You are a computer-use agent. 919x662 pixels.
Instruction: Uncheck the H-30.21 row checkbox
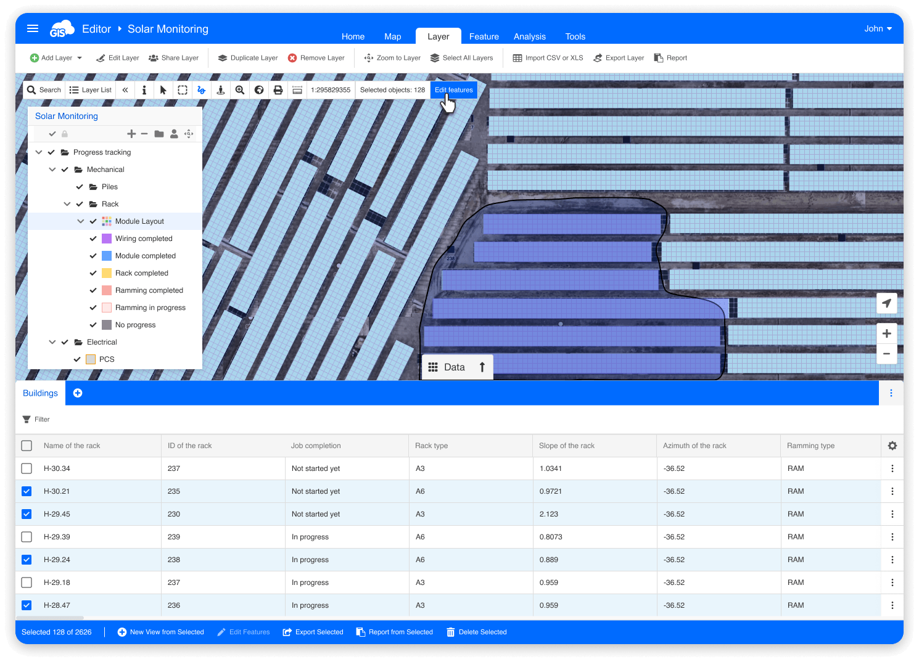point(27,491)
